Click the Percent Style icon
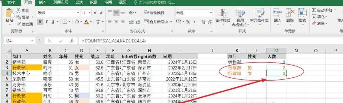The height and width of the screenshot is (103, 343). tap(188, 22)
